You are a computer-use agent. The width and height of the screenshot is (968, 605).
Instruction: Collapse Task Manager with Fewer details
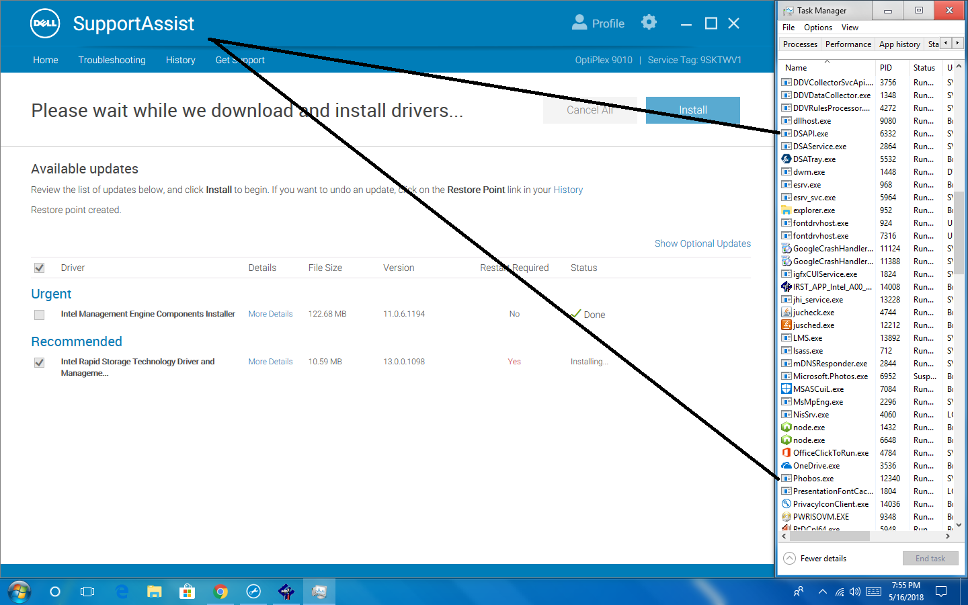tap(815, 559)
